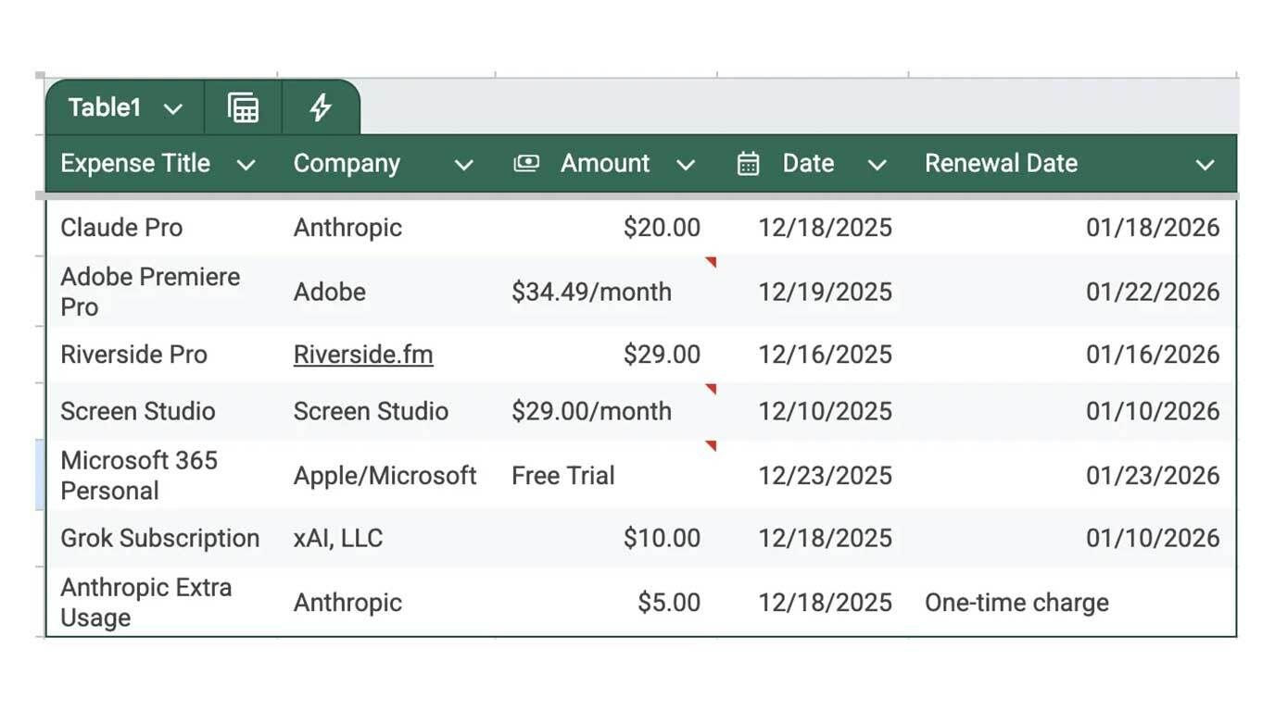Screen dimensions: 1275x711
Task: Click the calendar icon in the Date header
Action: coord(747,163)
